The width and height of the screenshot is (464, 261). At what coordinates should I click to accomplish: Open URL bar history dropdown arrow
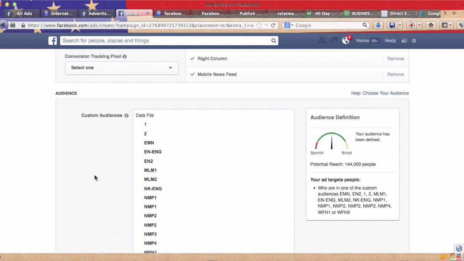click(x=266, y=25)
